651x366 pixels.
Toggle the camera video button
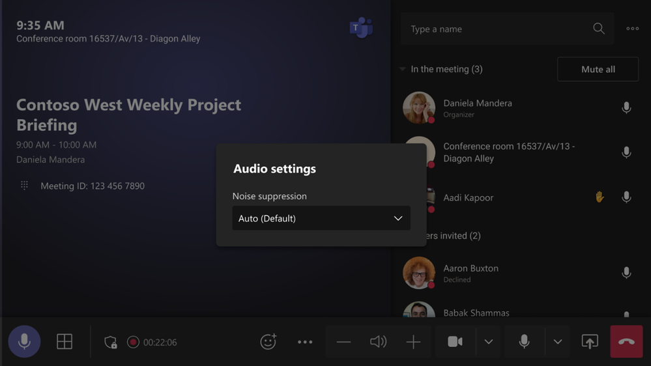[x=456, y=341]
